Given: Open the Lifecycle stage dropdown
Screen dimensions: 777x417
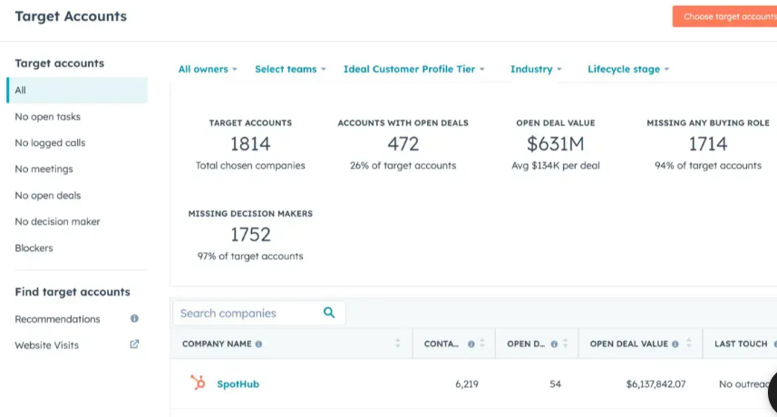Looking at the screenshot, I should point(628,69).
